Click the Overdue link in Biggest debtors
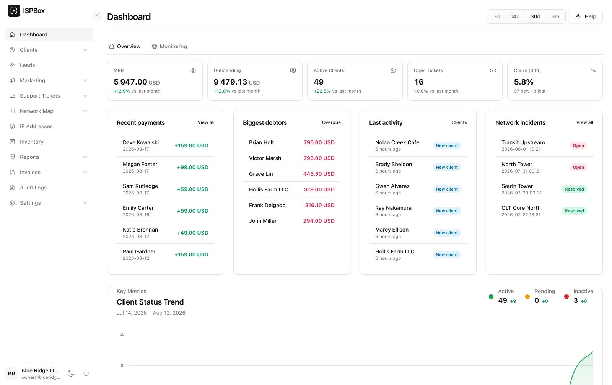This screenshot has height=385, width=612. 331,122
